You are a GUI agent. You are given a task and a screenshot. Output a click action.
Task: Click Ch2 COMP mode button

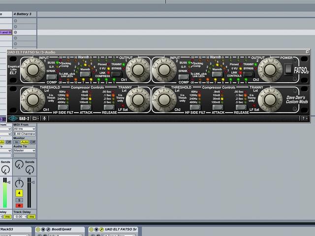[x=184, y=77]
